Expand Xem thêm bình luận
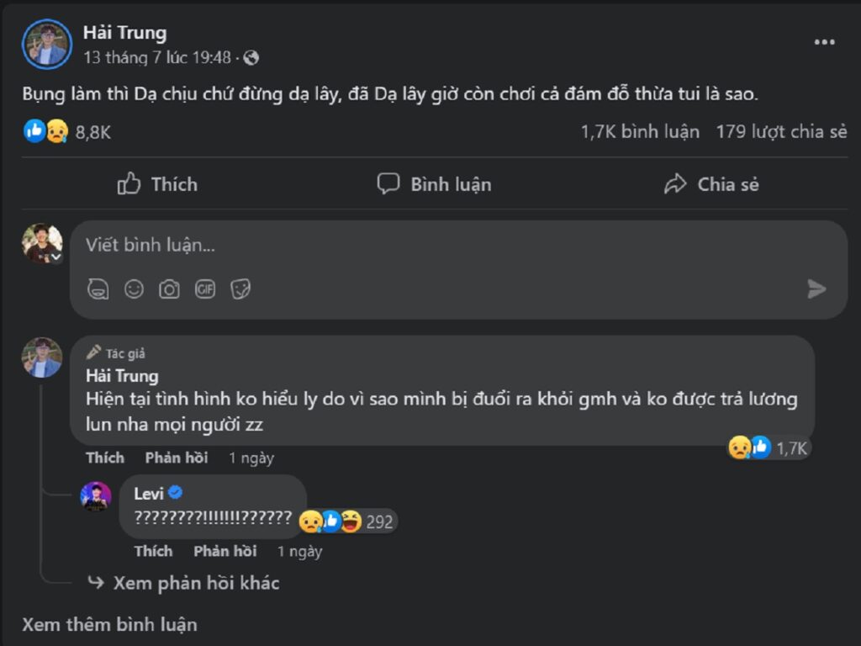The width and height of the screenshot is (861, 646). pos(109,624)
